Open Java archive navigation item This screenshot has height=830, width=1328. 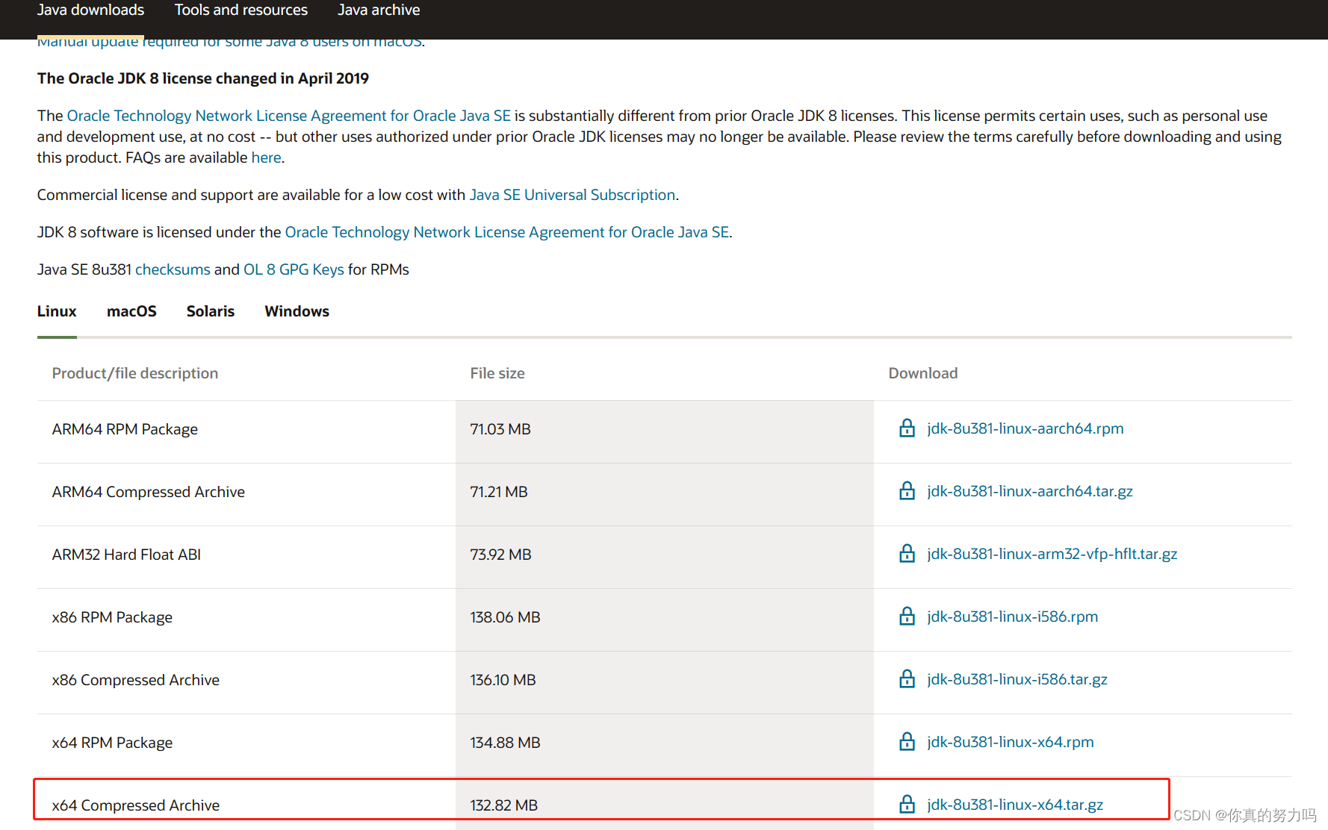click(379, 10)
